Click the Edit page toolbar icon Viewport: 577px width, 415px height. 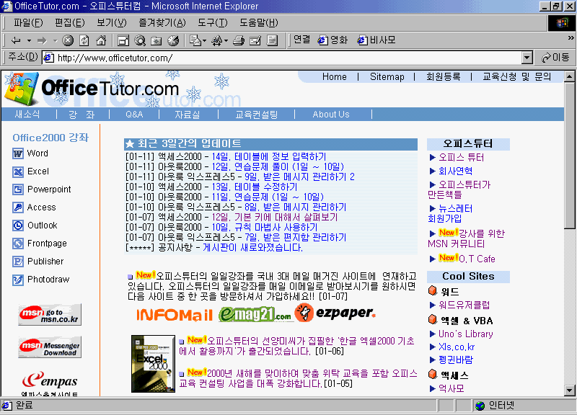(255, 40)
